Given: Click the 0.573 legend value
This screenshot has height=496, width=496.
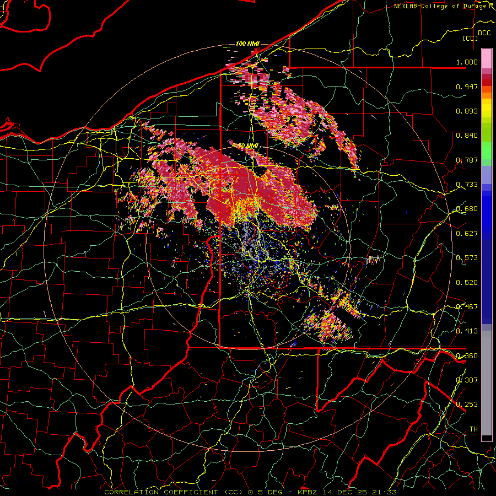Looking at the screenshot, I should [467, 258].
